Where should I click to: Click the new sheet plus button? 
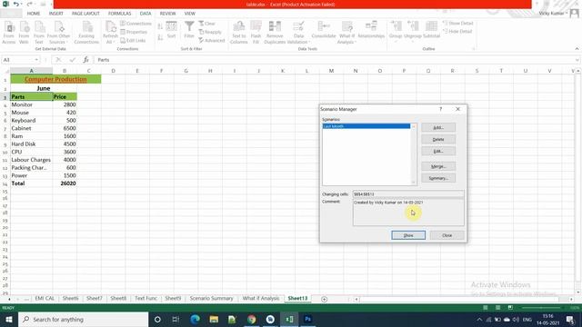pyautogui.click(x=324, y=299)
